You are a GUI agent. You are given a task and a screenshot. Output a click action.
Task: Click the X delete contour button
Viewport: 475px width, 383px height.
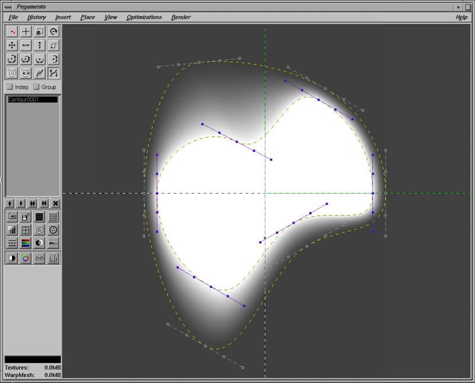[55, 203]
